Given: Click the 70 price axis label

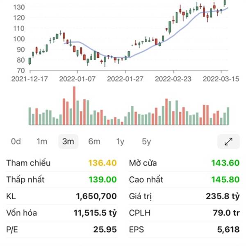Looking at the screenshot, I should (x=21, y=71).
